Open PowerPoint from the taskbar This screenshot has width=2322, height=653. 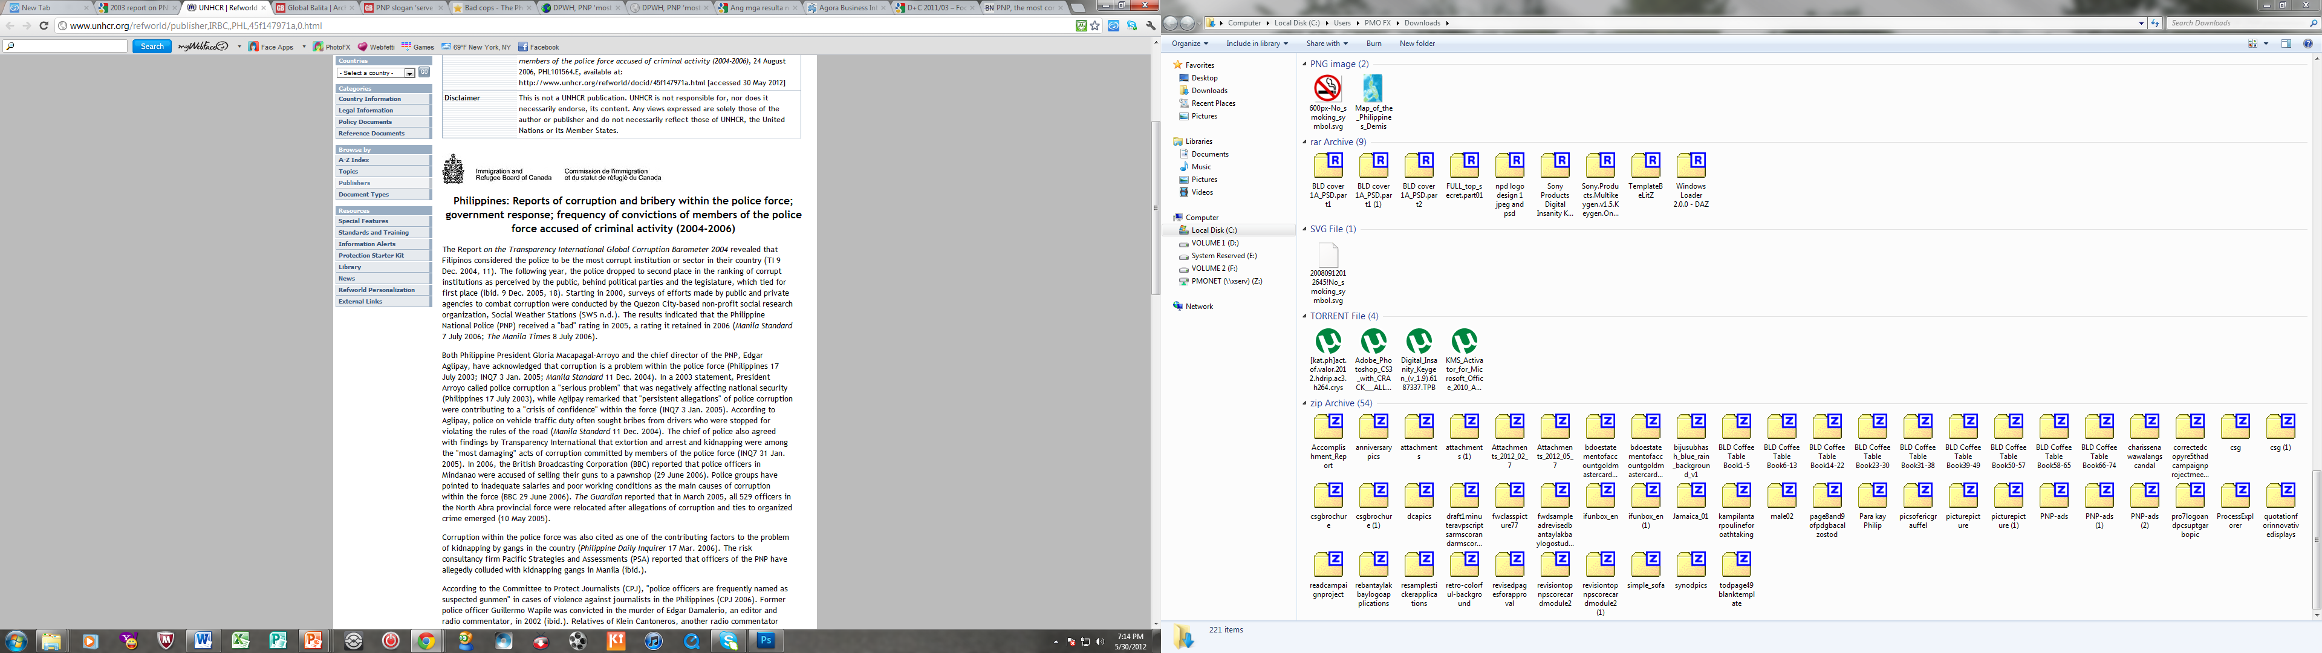(314, 640)
